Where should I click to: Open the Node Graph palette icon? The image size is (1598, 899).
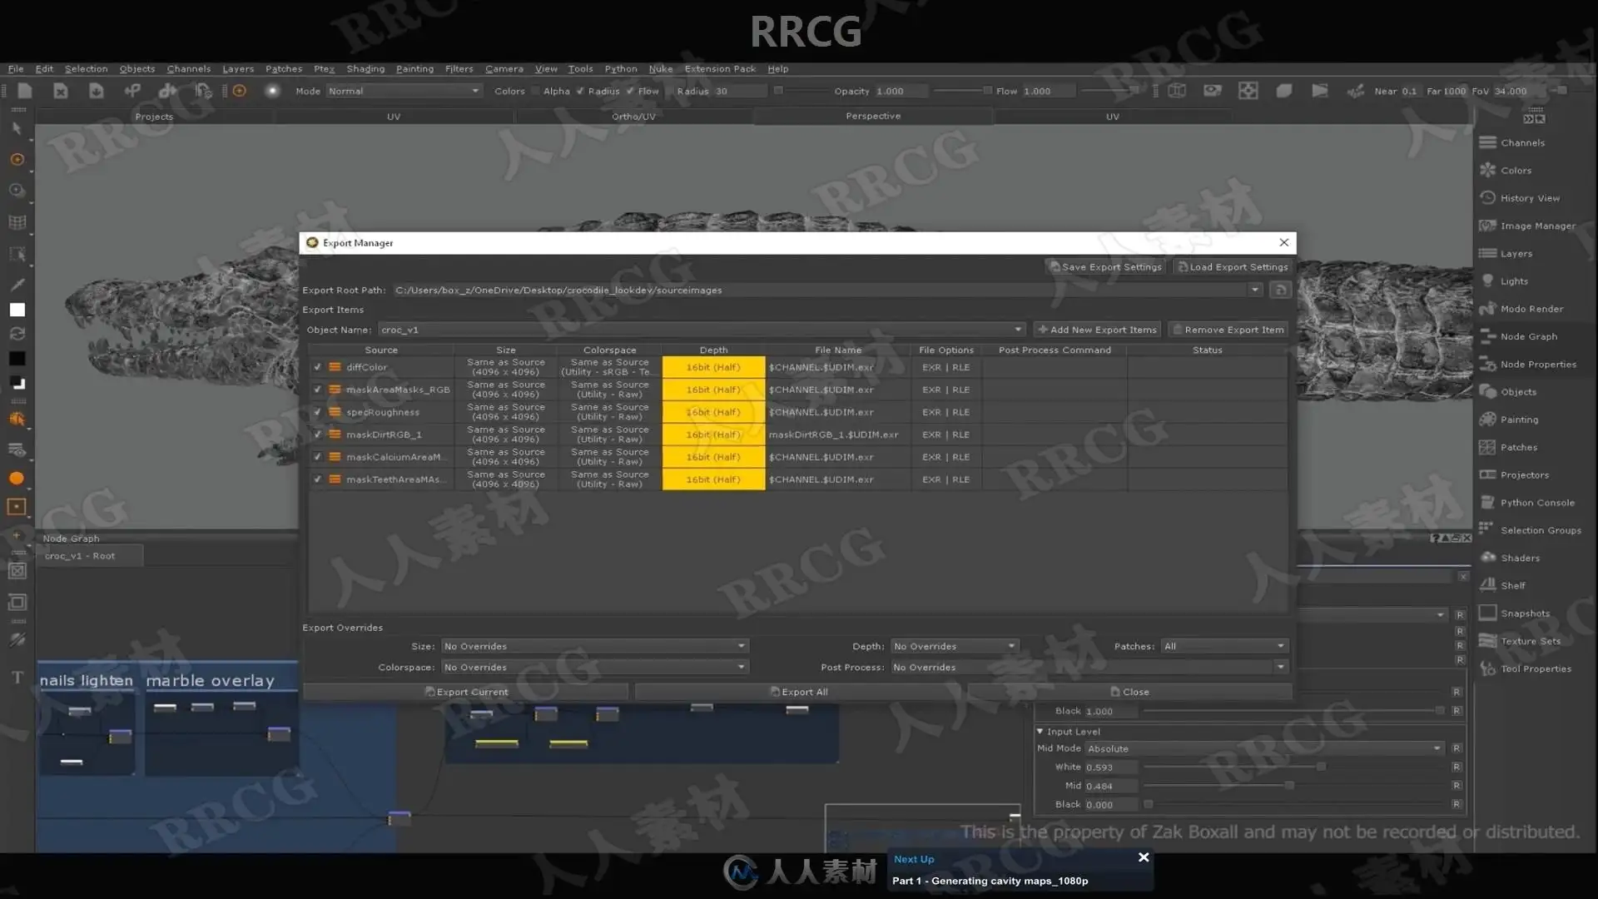coord(1488,336)
